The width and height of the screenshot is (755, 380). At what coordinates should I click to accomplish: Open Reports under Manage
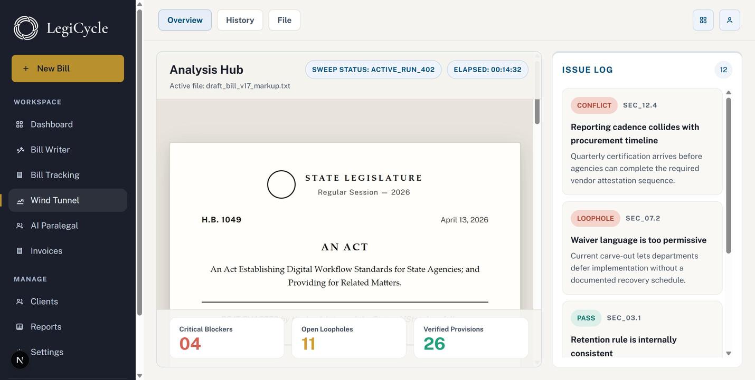pos(68,327)
